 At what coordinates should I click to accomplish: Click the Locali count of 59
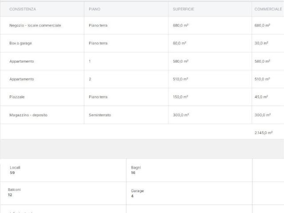tap(12, 173)
